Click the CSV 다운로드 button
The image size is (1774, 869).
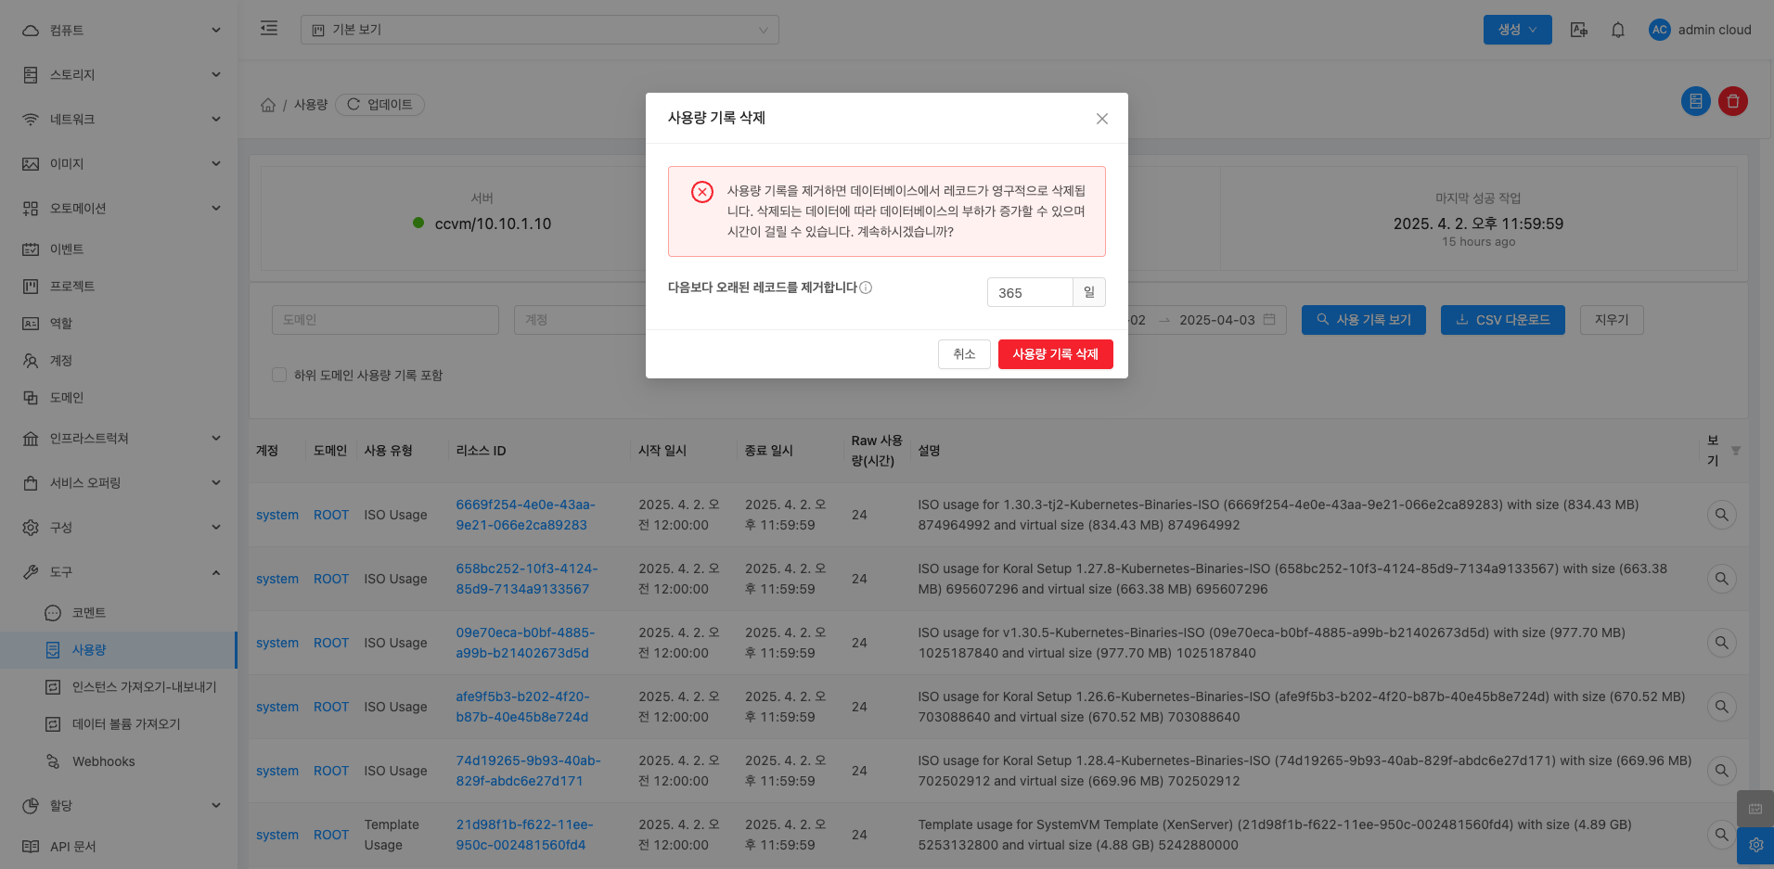pyautogui.click(x=1503, y=320)
